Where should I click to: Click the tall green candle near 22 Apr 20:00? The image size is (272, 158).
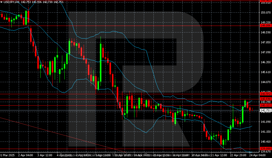click(243, 114)
